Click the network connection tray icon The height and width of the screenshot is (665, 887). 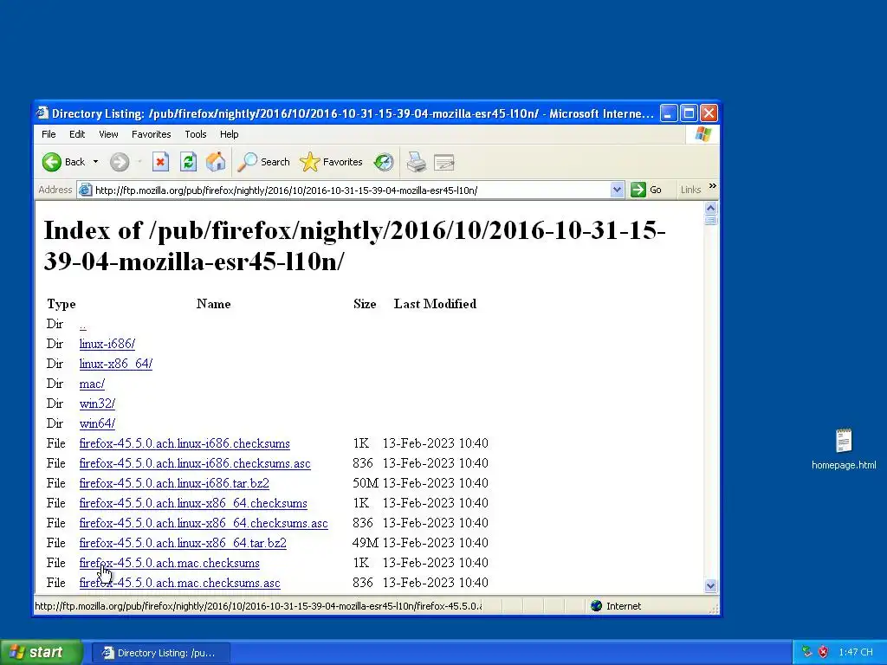click(807, 652)
